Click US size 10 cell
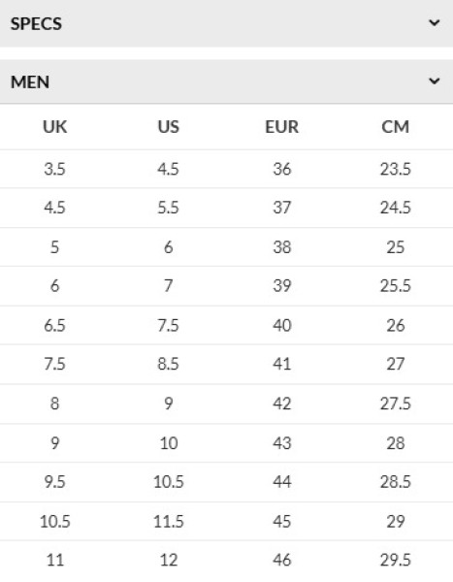 pyautogui.click(x=169, y=443)
